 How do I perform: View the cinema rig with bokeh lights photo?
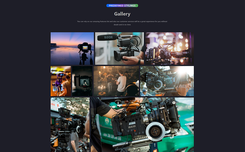(169, 48)
